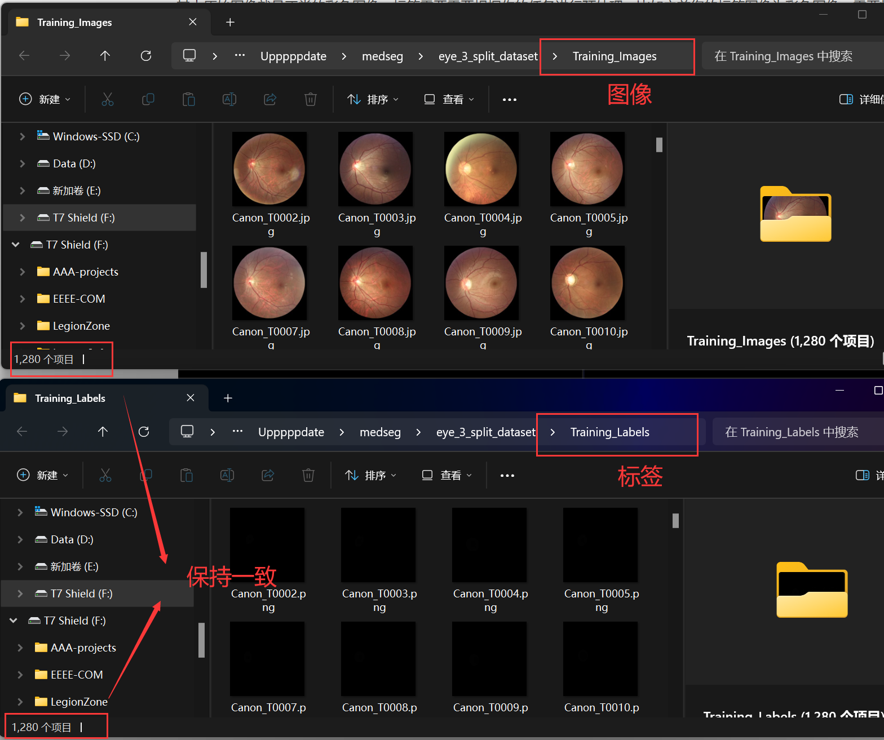
Task: Click medseg breadcrumb in Training_Labels address bar
Action: point(380,432)
